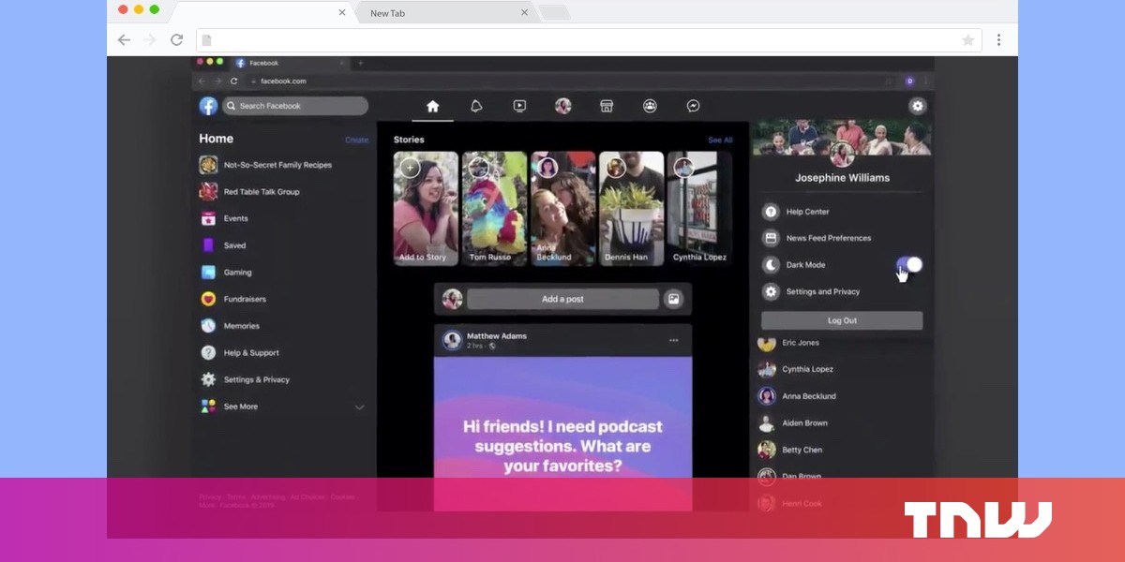This screenshot has width=1125, height=562.
Task: Click the Saved bookmark icon in the sidebar
Action: click(208, 245)
